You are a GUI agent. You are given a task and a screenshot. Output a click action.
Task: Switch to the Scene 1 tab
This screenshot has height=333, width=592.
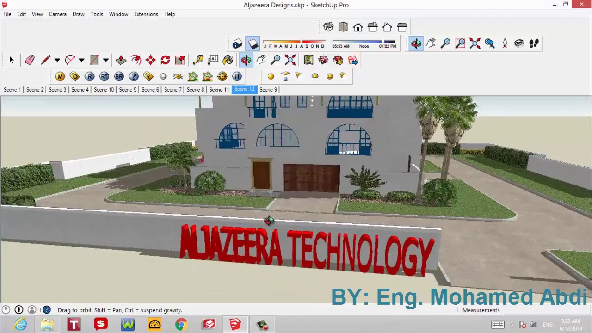coord(12,90)
